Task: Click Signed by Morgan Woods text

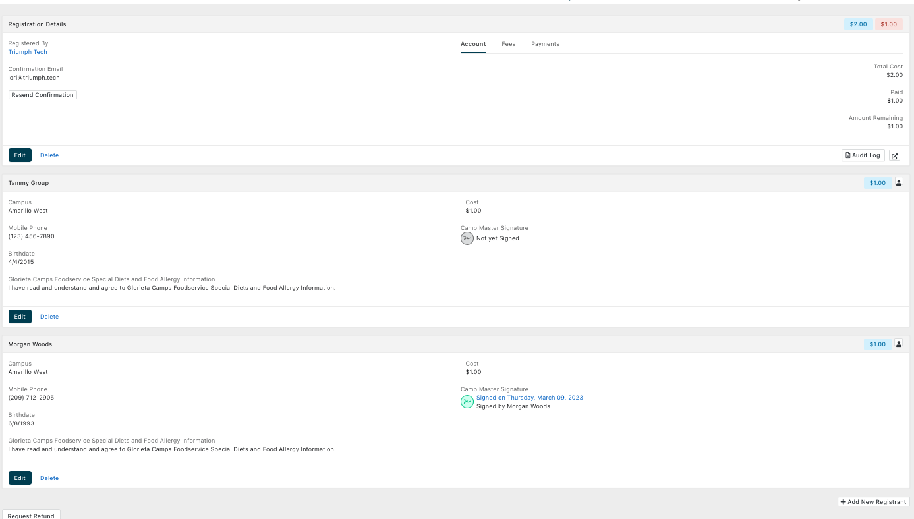Action: [513, 406]
